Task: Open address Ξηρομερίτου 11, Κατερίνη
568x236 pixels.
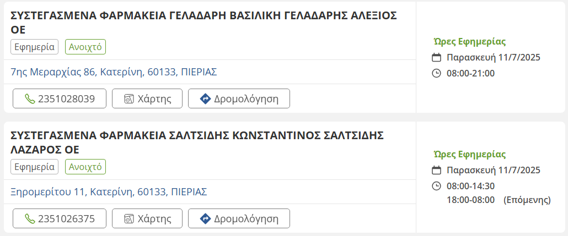Action: coord(109,192)
